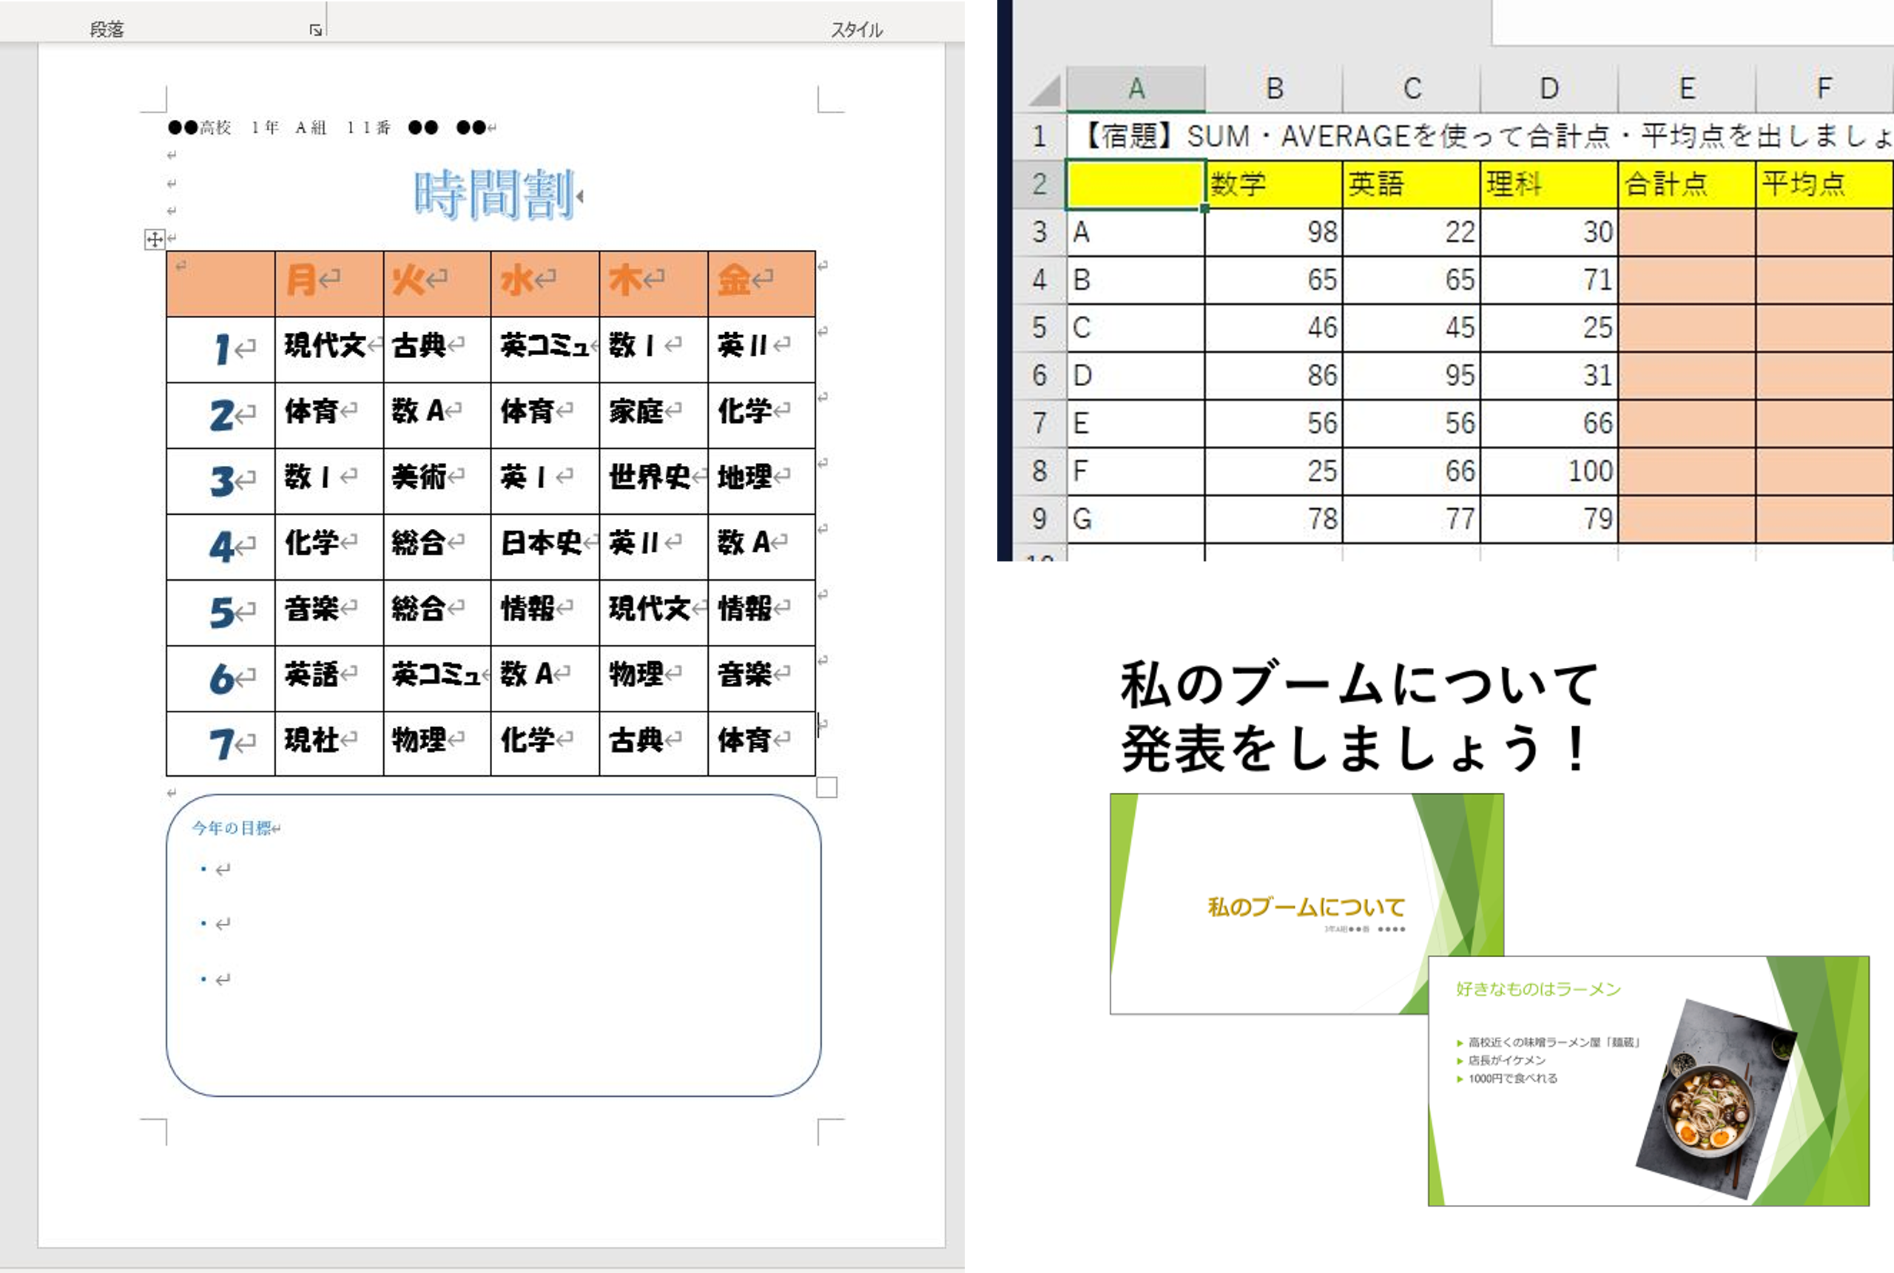Screen dimensions: 1894x1273
Task: Select column A header in Excel
Action: click(1136, 89)
